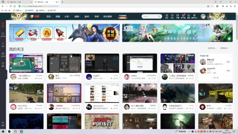Open the 寅子 stream thumbnail
The image size is (238, 134).
coord(64,63)
